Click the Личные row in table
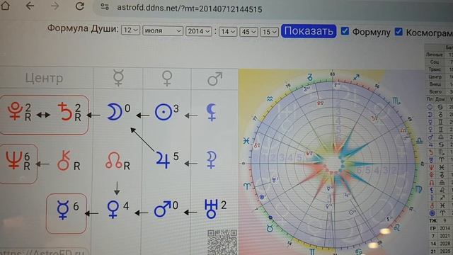Screen dimensions: 453x255 click(439, 55)
